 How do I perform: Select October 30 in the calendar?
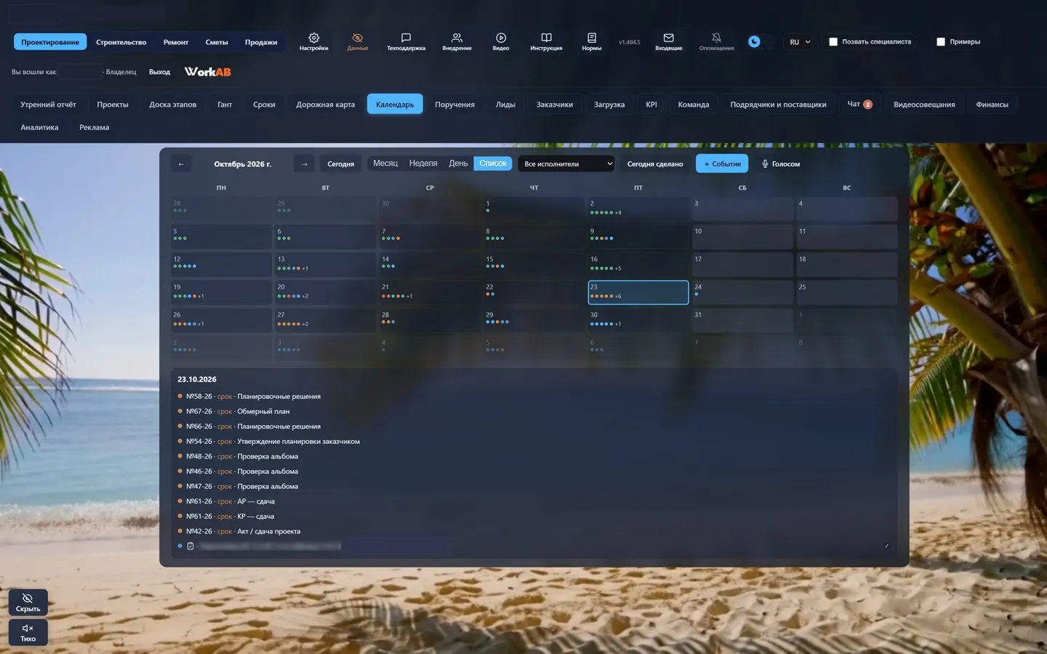pos(638,320)
